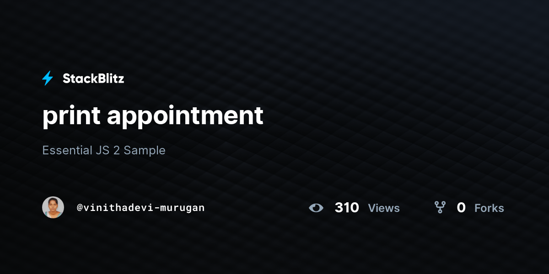Click the "vinithadevi" part of the username
549x274 pixels.
tap(119, 208)
